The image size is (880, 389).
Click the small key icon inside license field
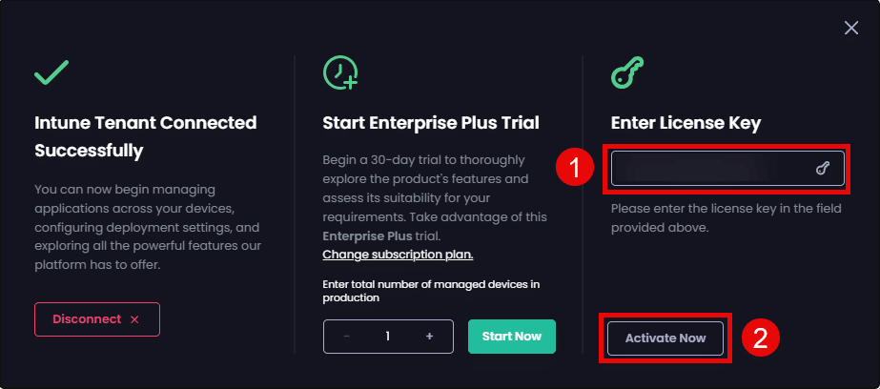[x=824, y=169]
